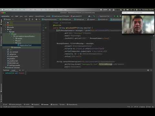Click the editor vertical scrollbar on the right edge
Viewport: 155px width, 116px height.
(x=152, y=45)
